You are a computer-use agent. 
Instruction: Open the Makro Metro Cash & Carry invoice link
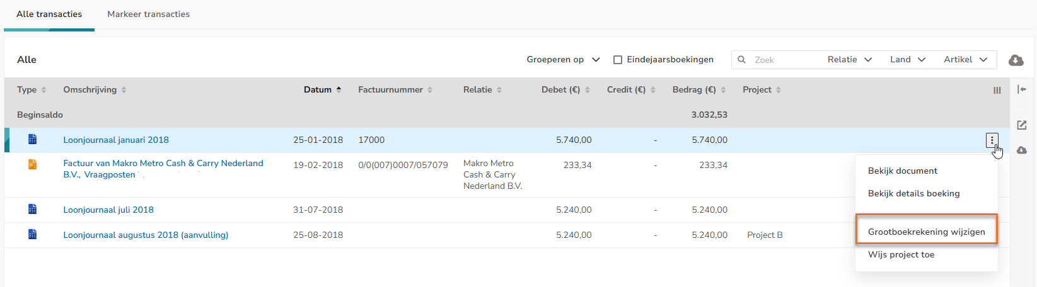[x=163, y=164]
